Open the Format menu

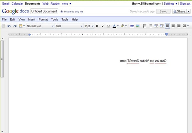43,19
